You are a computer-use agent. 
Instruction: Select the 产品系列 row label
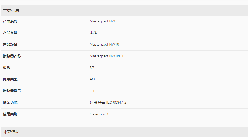(x=10, y=21)
